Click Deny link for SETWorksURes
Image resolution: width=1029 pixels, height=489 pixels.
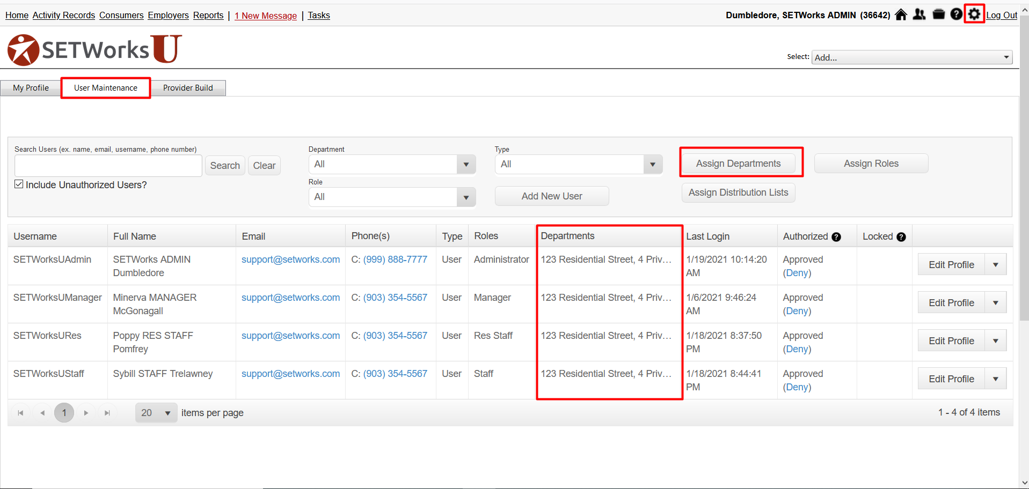click(x=797, y=349)
